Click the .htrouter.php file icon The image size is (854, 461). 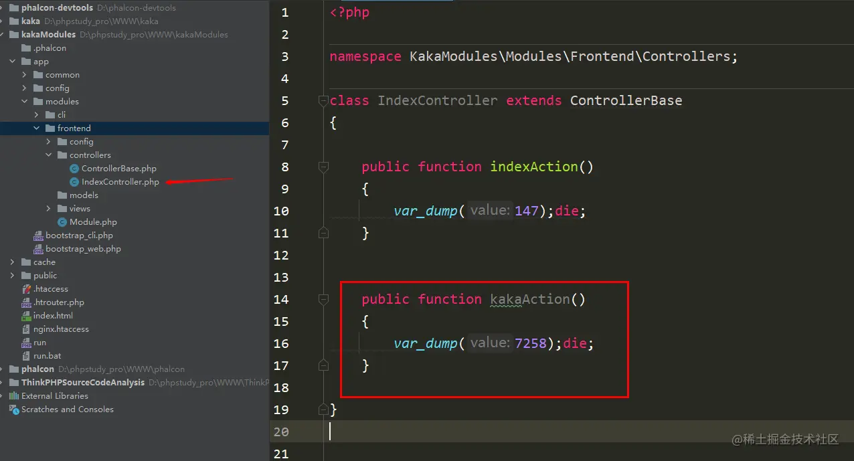27,302
